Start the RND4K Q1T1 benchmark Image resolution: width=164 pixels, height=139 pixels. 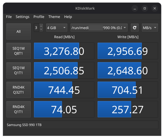point(19,109)
